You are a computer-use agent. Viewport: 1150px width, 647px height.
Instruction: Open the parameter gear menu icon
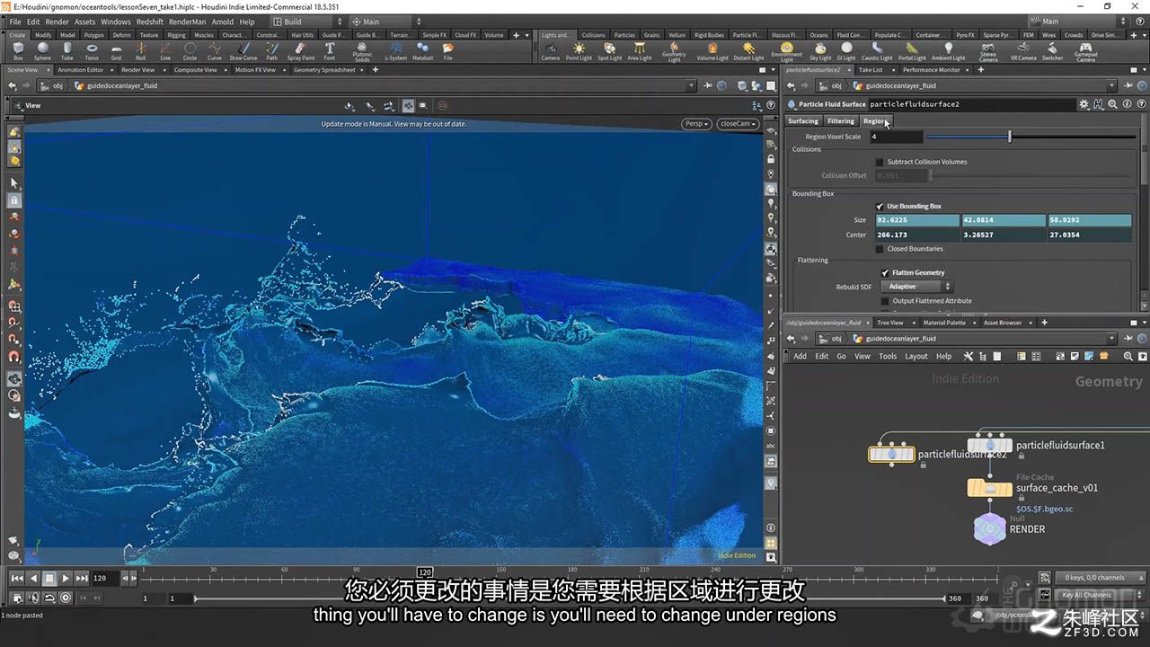[x=1084, y=104]
